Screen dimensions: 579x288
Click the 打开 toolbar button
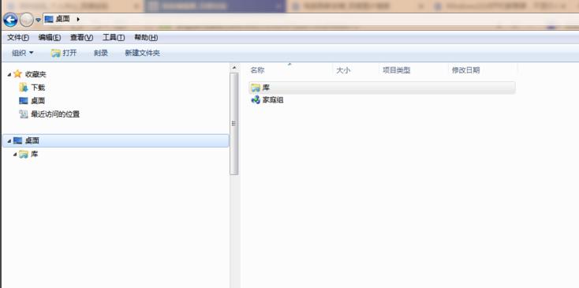[64, 53]
